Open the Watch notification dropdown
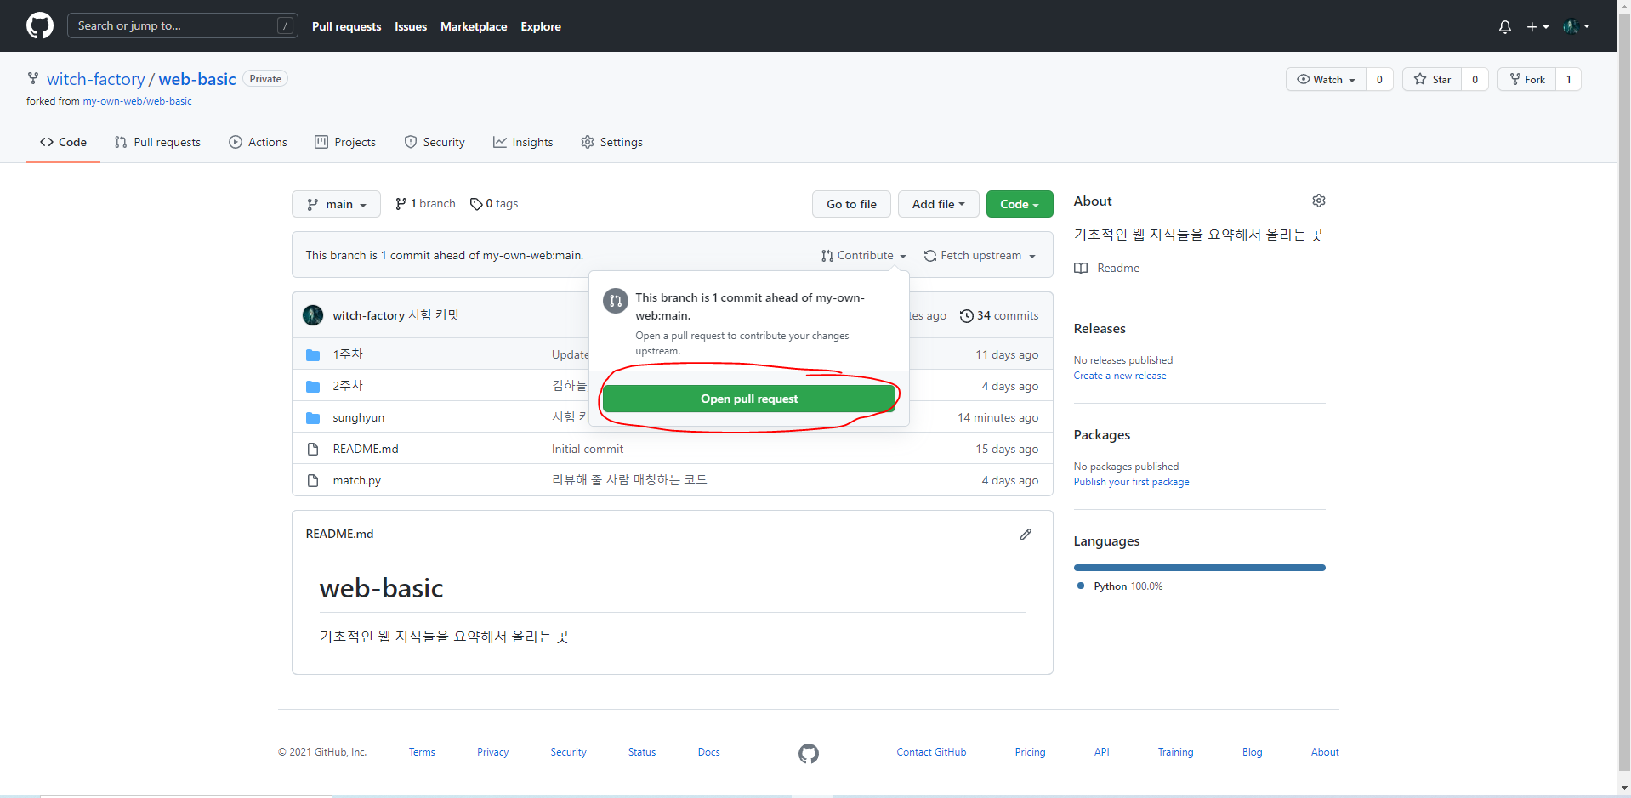The image size is (1631, 798). click(1326, 79)
